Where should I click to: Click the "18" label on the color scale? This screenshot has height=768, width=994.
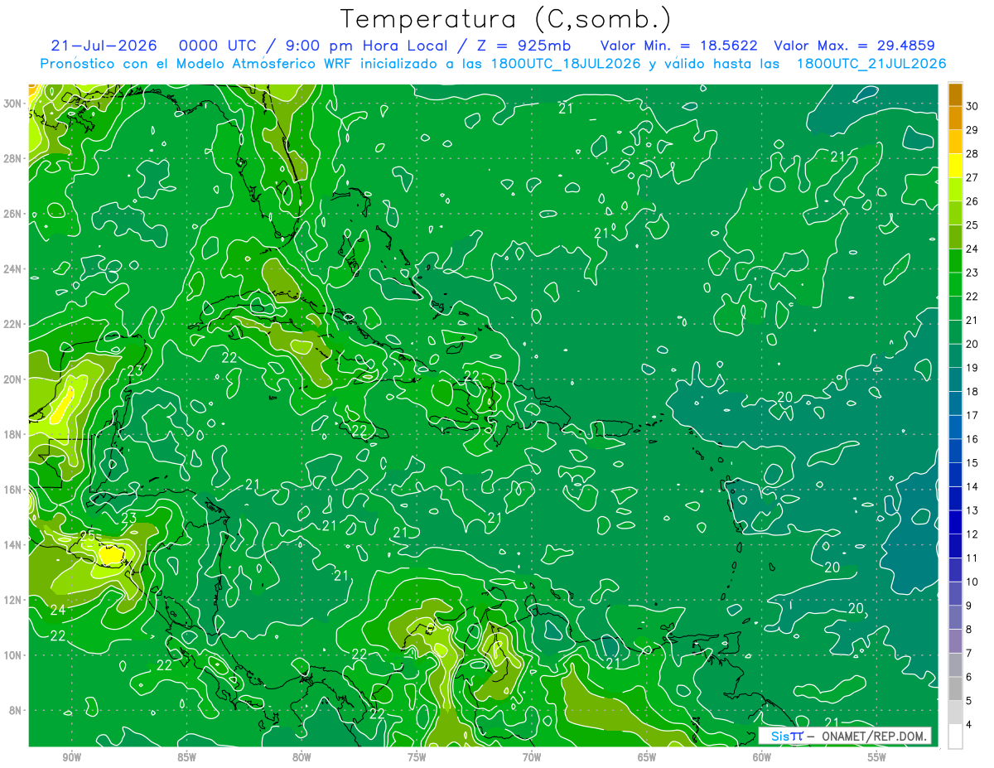(x=972, y=392)
